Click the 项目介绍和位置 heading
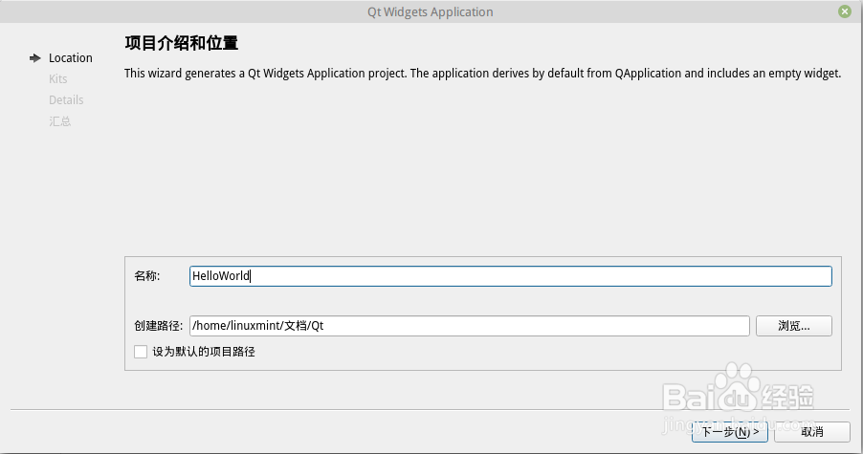Screen dimensions: 863x454 181,43
